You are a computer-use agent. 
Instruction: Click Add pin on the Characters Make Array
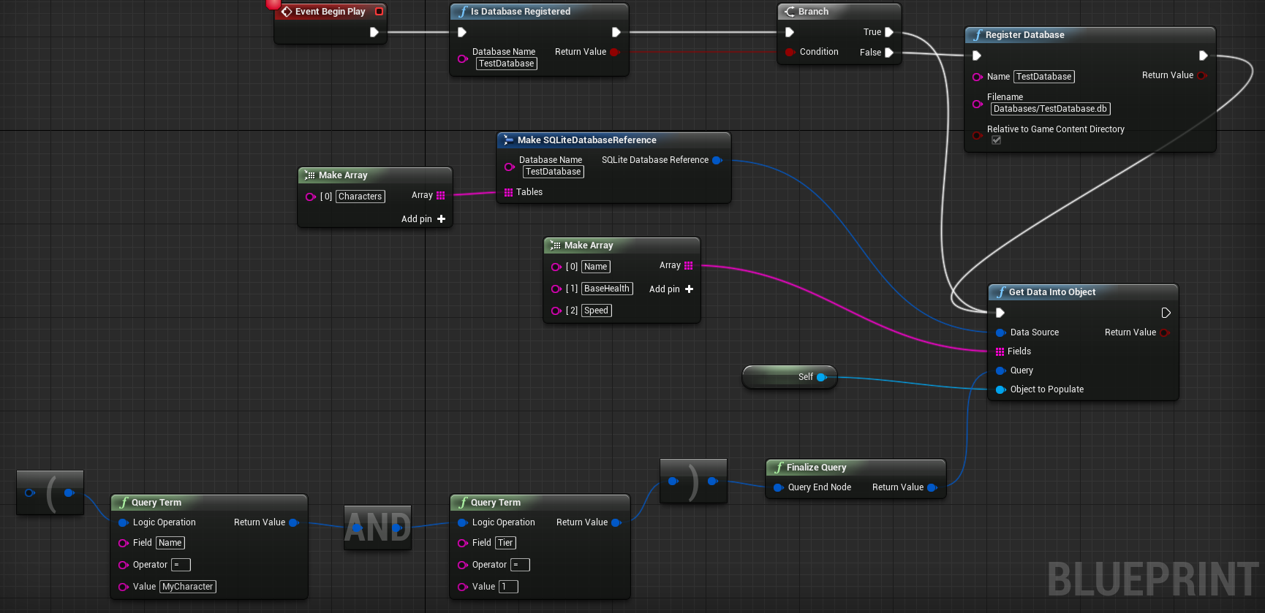coord(423,219)
